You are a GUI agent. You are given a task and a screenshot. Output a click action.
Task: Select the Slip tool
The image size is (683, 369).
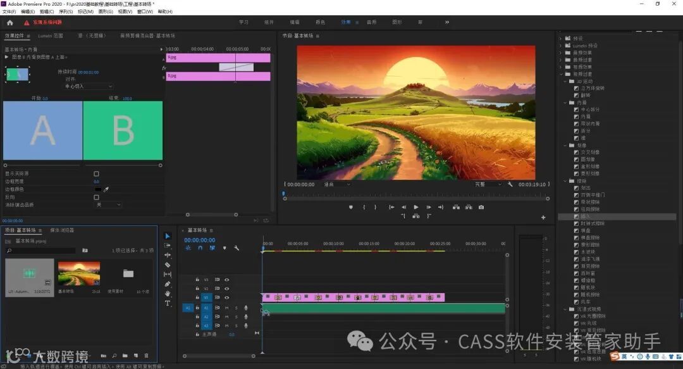[168, 274]
